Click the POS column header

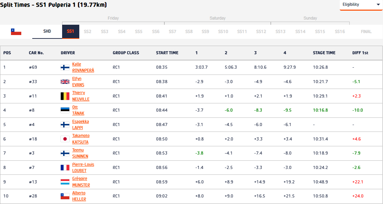coord(7,53)
